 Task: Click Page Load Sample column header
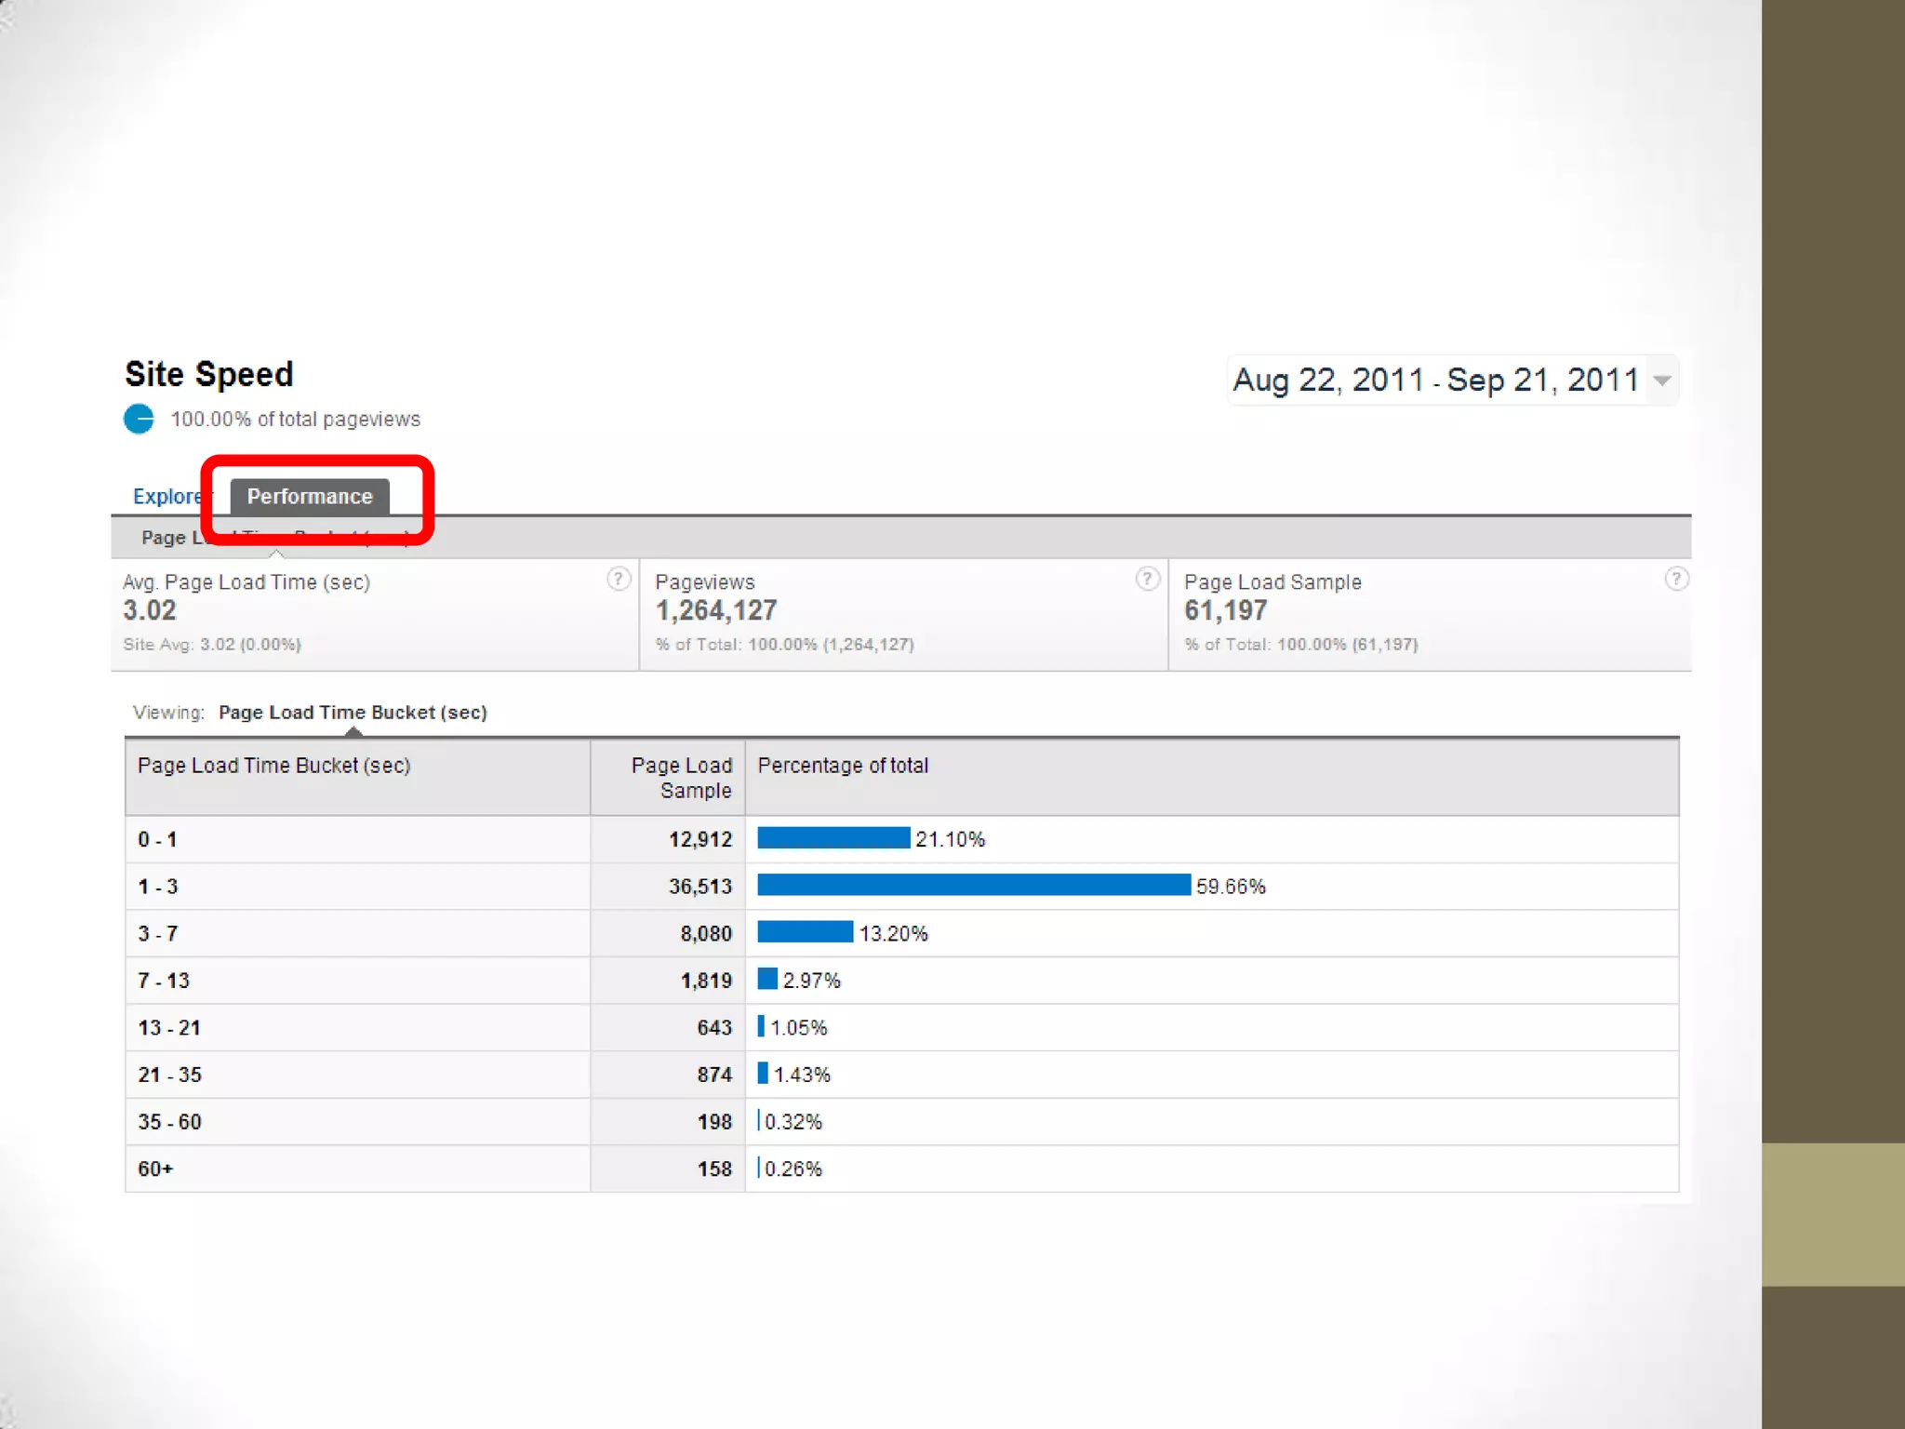[681, 778]
